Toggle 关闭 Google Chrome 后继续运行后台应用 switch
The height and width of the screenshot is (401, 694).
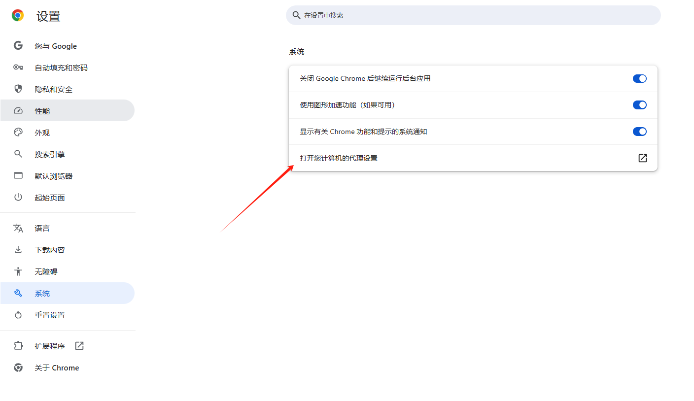[x=640, y=78]
